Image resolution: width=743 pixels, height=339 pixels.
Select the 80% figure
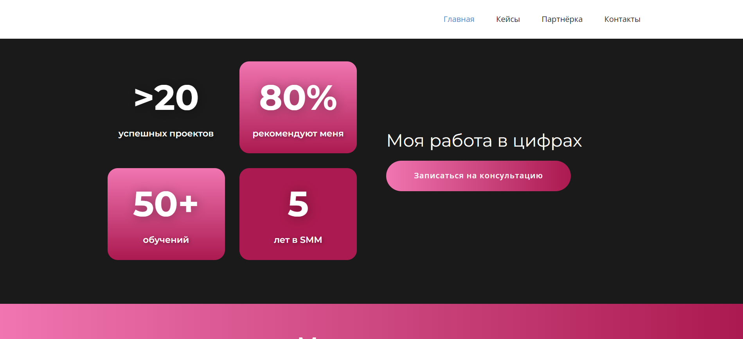[x=298, y=98]
